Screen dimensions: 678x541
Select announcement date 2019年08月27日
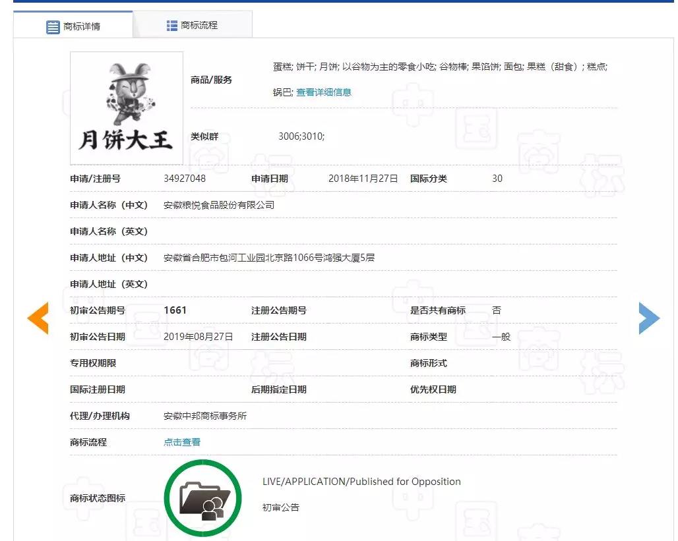[198, 337]
